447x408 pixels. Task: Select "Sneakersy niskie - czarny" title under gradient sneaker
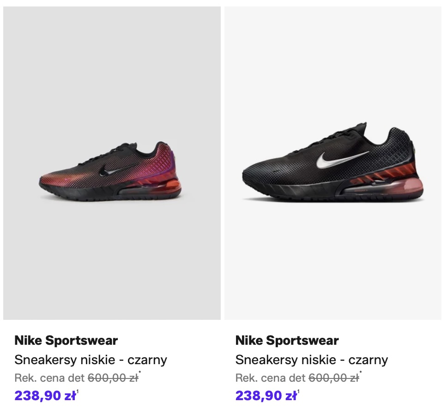(x=91, y=360)
